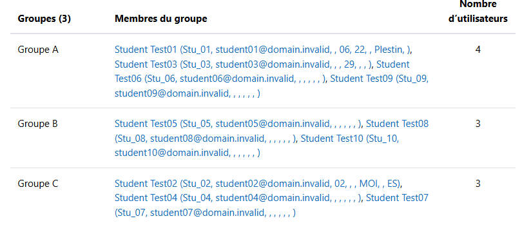
Task: Click the Membres du groupe header
Action: (x=161, y=19)
